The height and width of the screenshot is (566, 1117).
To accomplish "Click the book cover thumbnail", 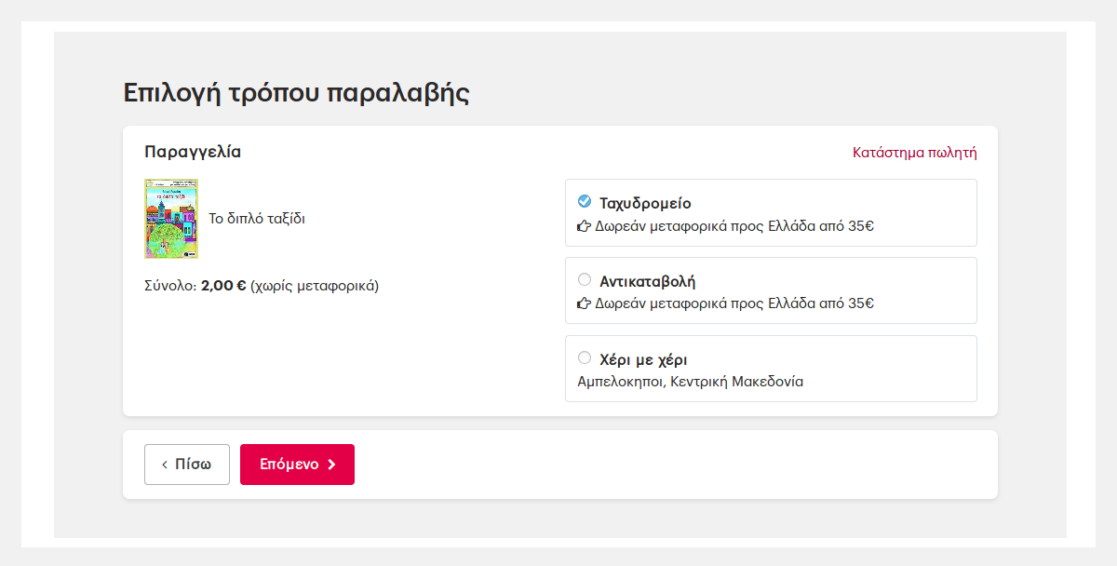I will click(x=171, y=219).
